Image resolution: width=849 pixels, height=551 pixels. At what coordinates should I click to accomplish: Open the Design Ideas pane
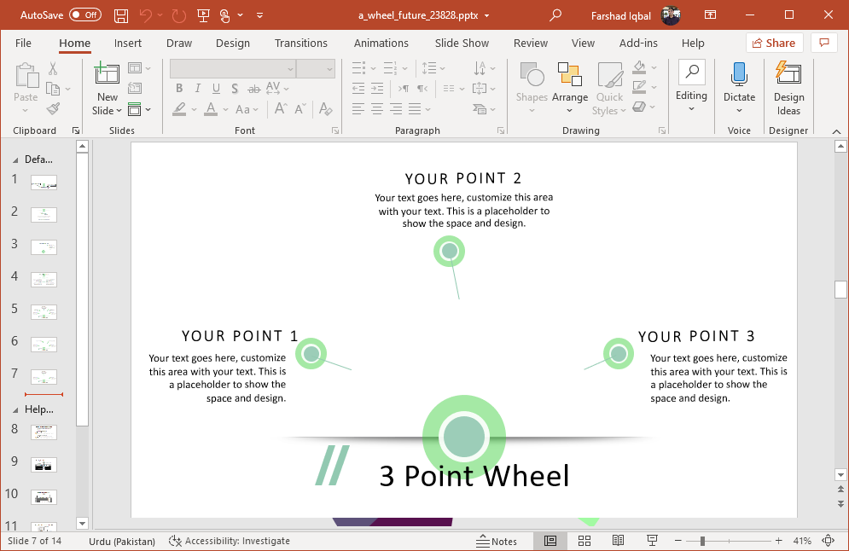pyautogui.click(x=788, y=89)
